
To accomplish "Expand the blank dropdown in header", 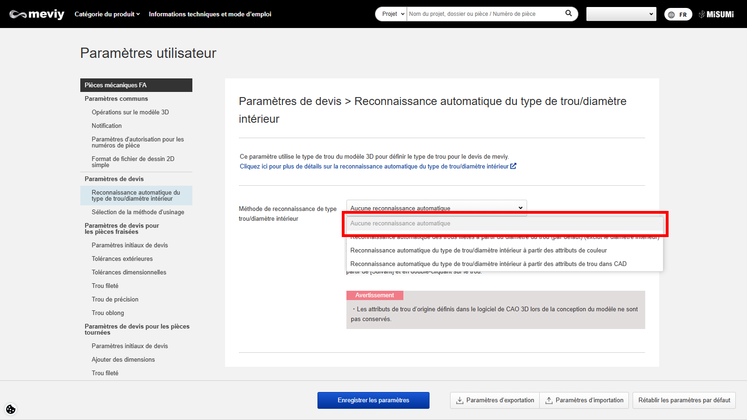I will (x=621, y=14).
